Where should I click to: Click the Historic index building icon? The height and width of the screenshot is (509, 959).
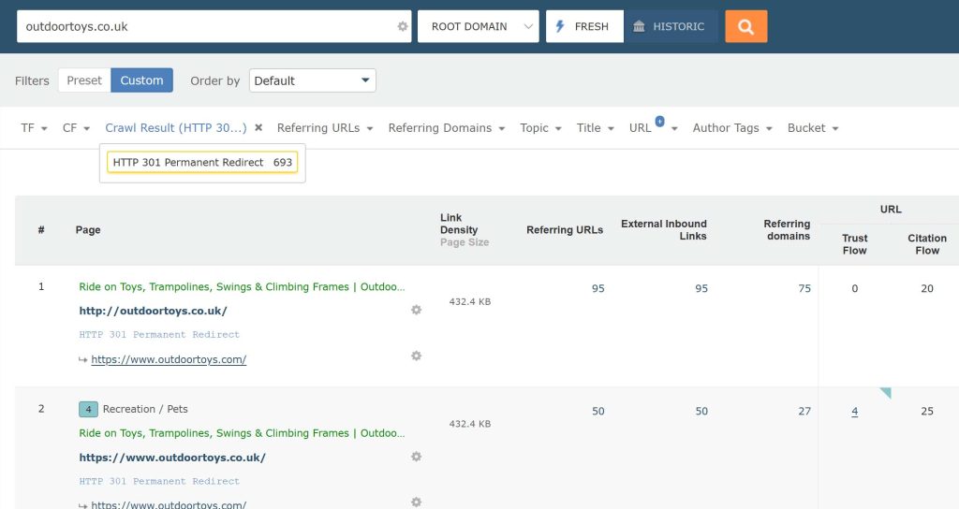pos(639,26)
